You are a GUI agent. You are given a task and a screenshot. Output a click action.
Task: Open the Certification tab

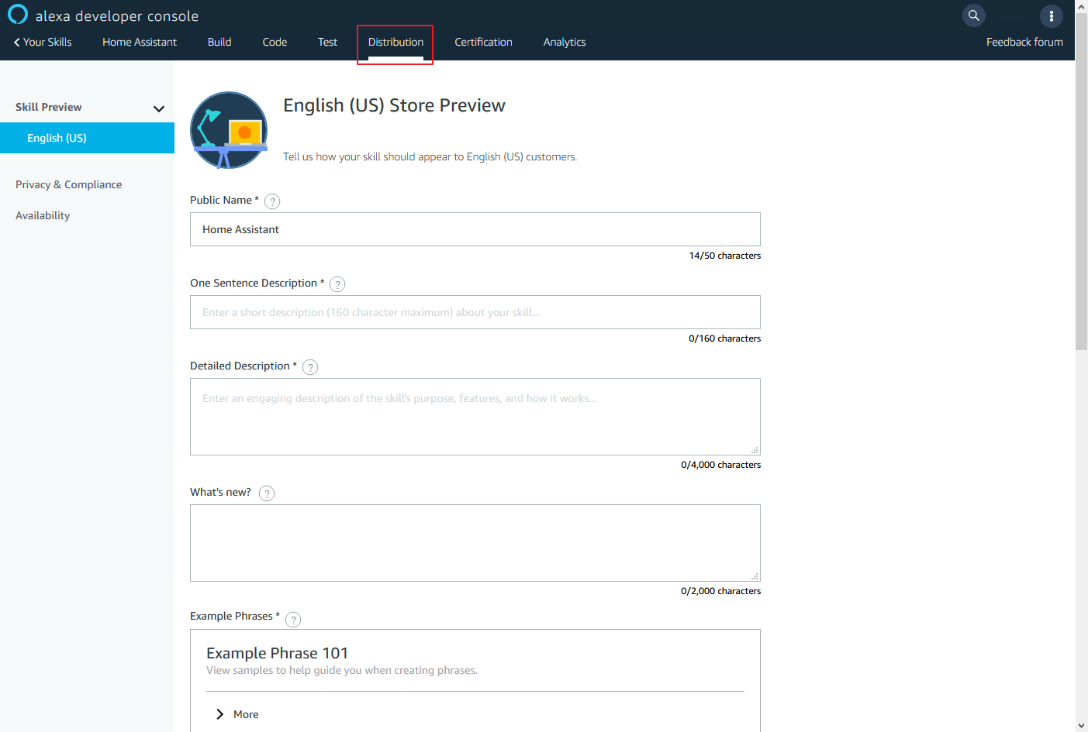[483, 42]
